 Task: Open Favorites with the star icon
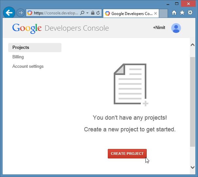point(182,13)
